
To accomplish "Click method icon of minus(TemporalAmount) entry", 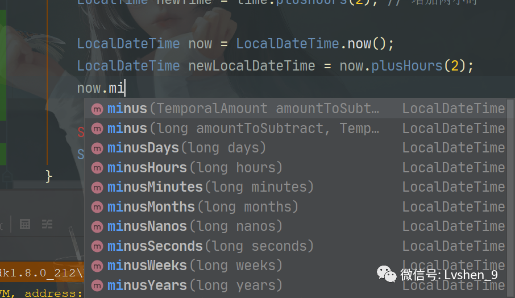I will click(x=97, y=109).
